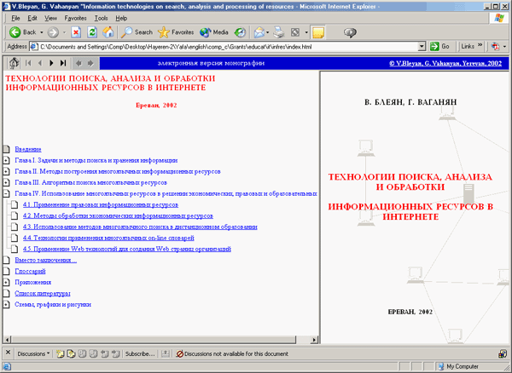Click the Go button beside address bar
This screenshot has height=373, width=512.
pyautogui.click(x=440, y=46)
